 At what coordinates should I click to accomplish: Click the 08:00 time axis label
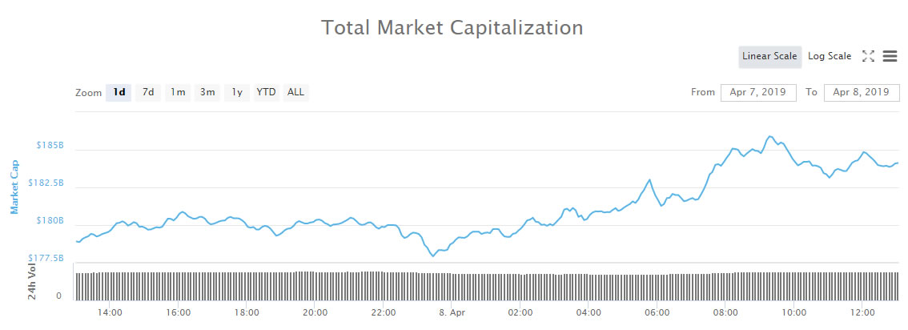tap(725, 312)
